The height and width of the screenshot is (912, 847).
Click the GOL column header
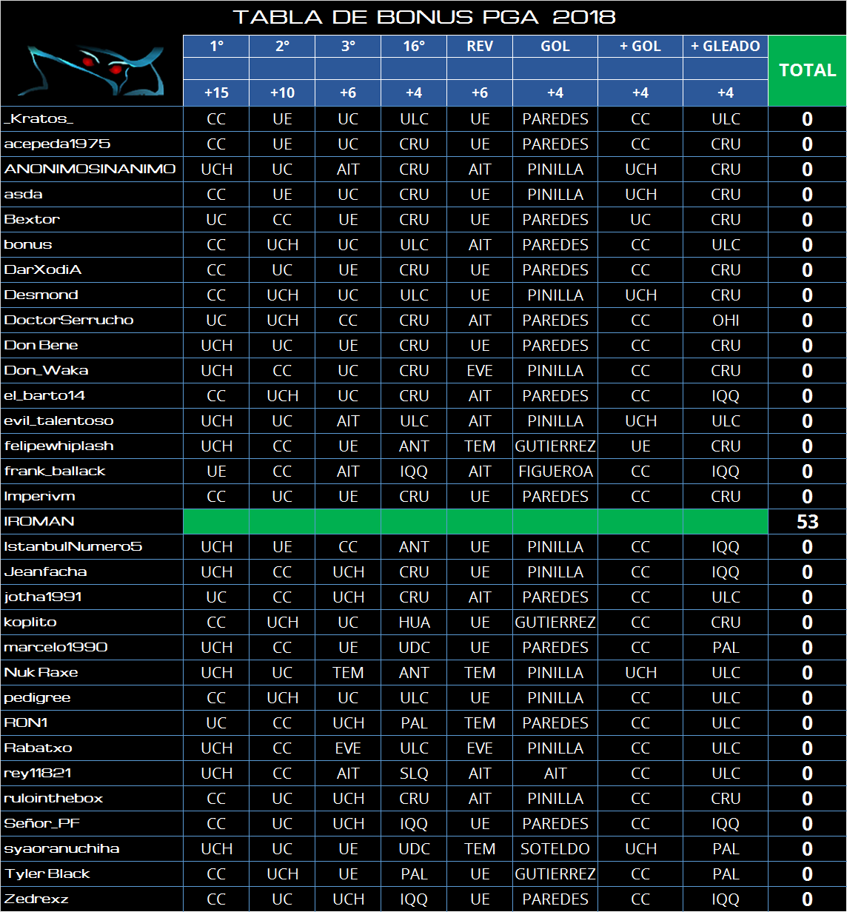pos(555,46)
